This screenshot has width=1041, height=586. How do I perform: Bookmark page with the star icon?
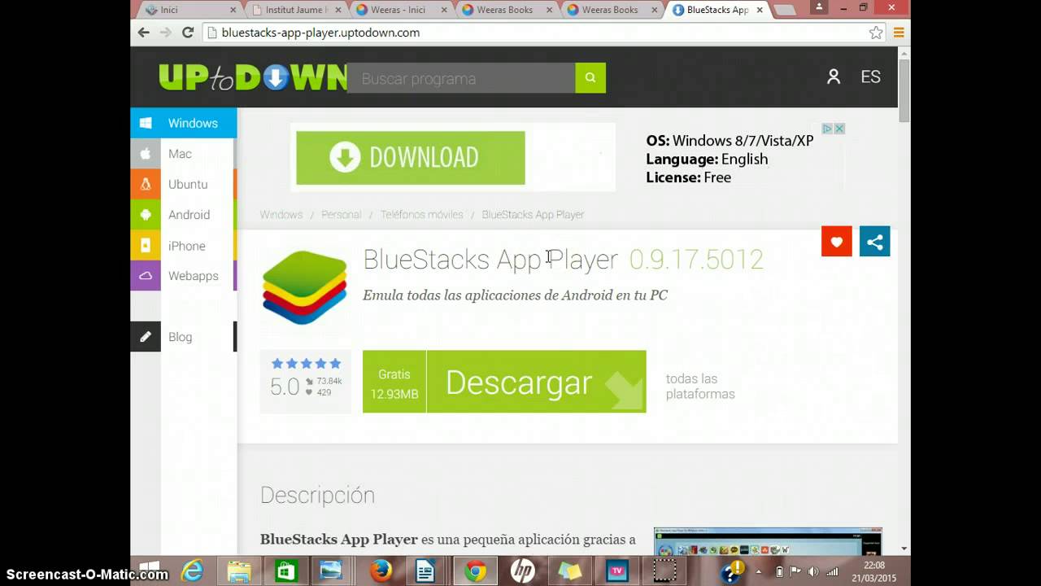(876, 33)
